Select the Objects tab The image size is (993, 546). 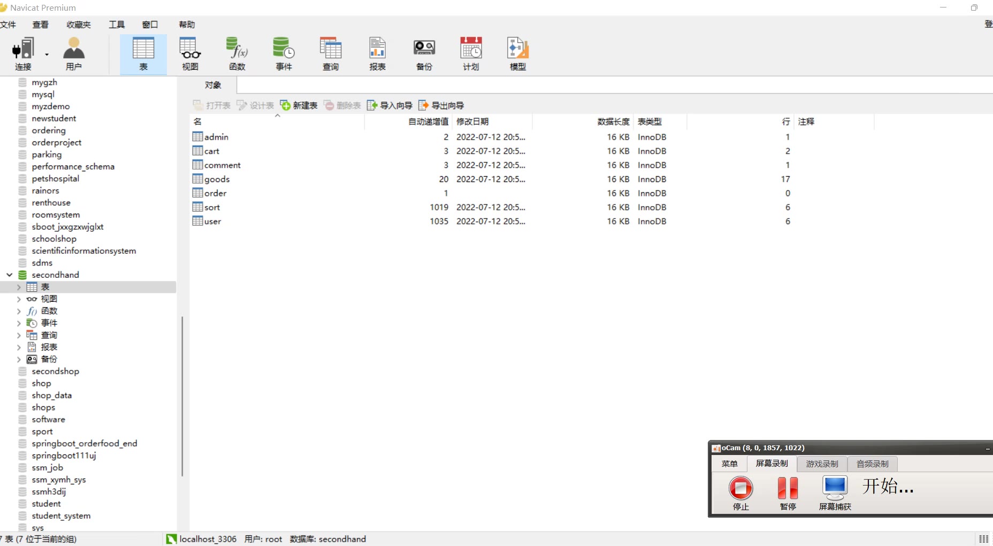tap(212, 85)
